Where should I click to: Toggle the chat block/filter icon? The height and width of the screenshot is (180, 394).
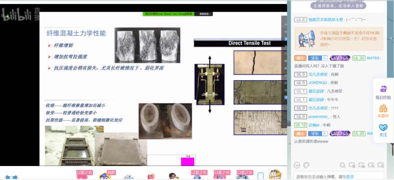[x=371, y=165]
